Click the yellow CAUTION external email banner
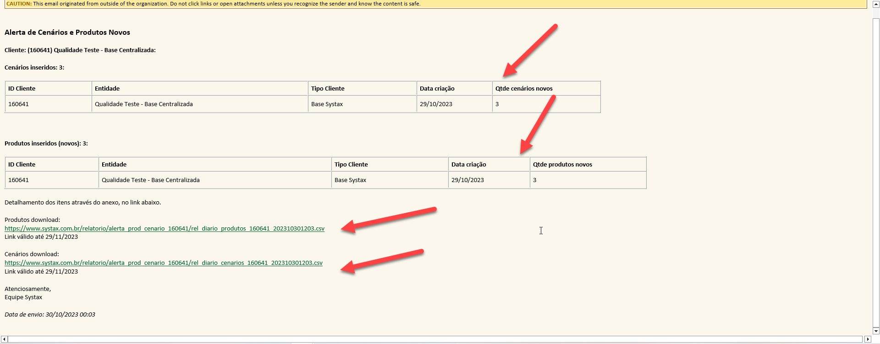 (x=435, y=4)
